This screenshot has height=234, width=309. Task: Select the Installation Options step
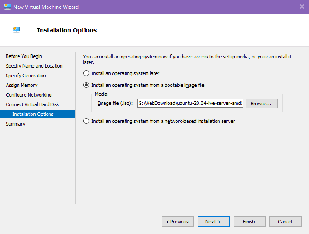click(x=38, y=114)
